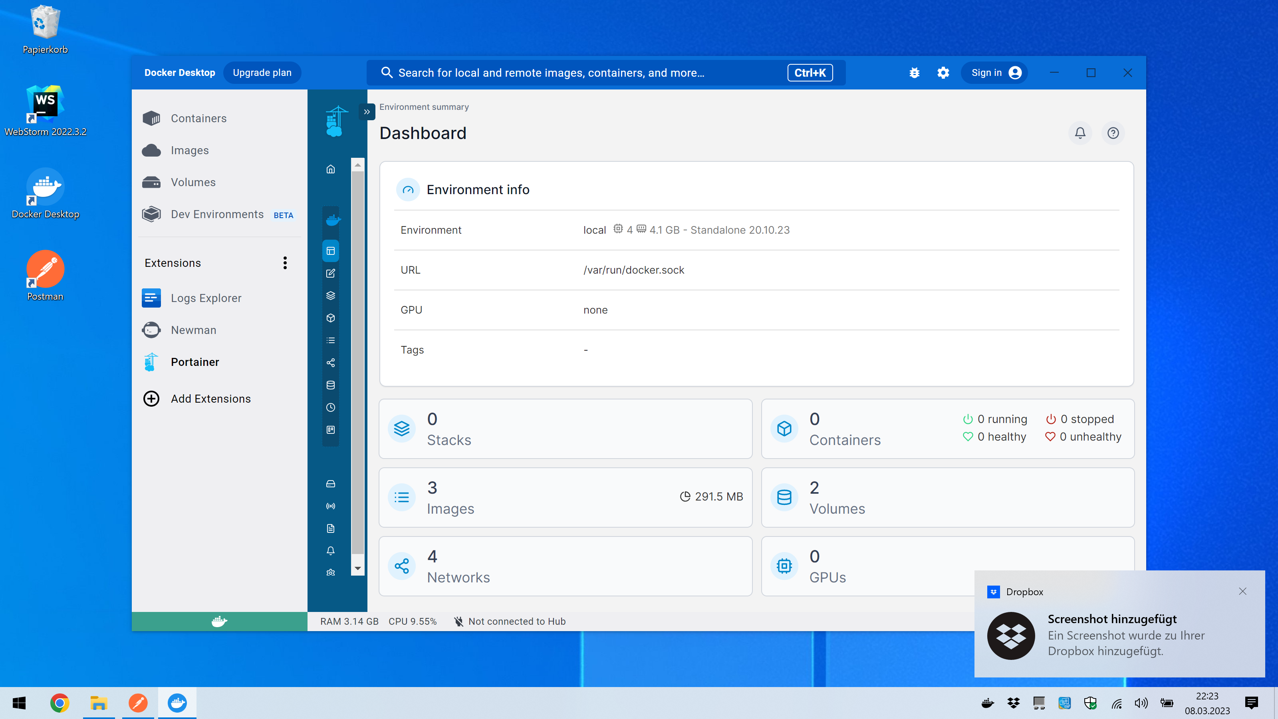Click the Sign in button
This screenshot has height=719, width=1278.
point(994,72)
